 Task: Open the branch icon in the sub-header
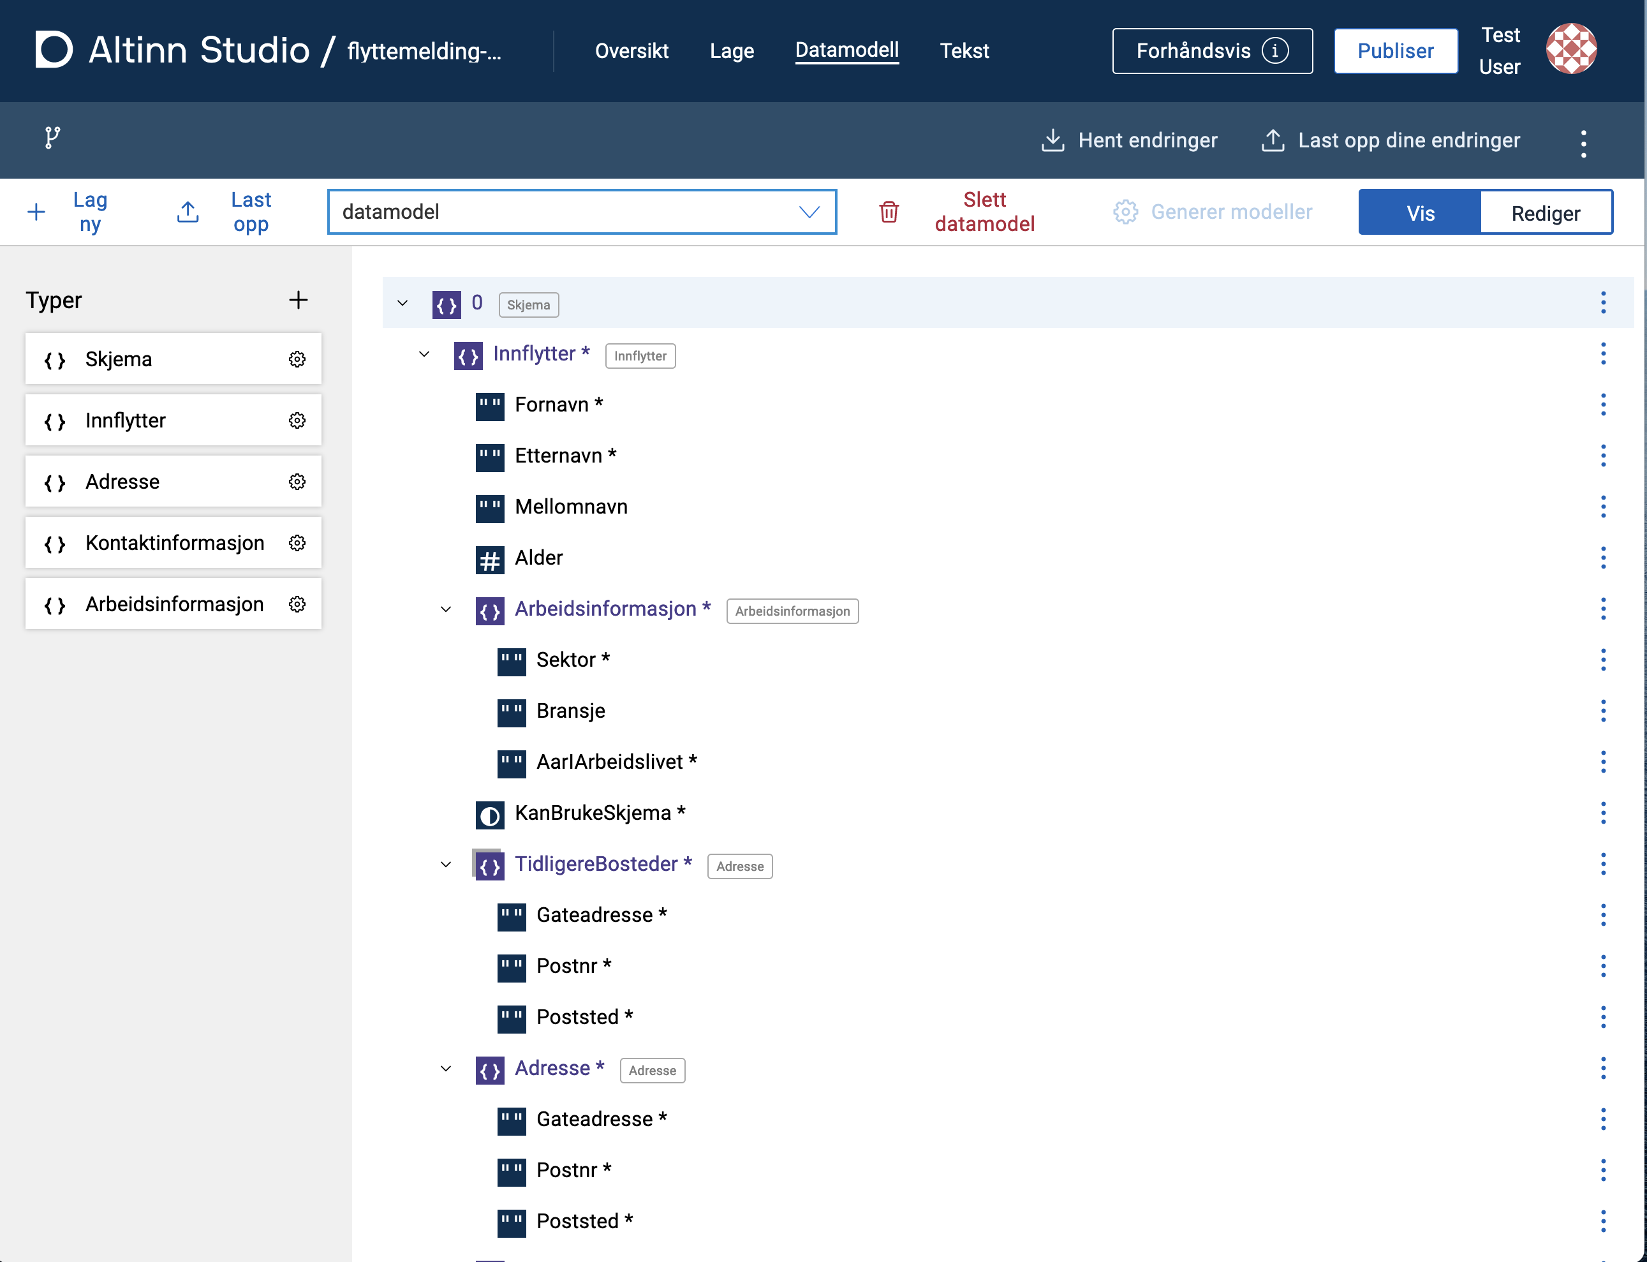point(52,137)
